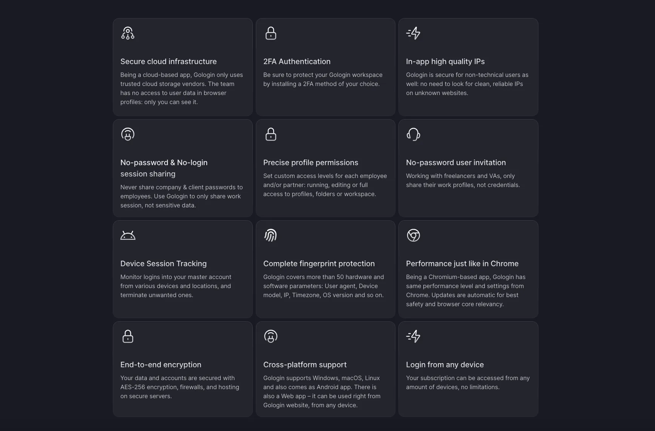Click the Performance just like in Chrome title
655x431 pixels.
pyautogui.click(x=462, y=264)
